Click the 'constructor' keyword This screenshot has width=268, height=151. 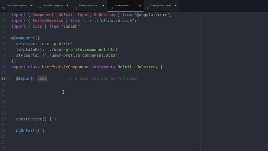click(29, 119)
